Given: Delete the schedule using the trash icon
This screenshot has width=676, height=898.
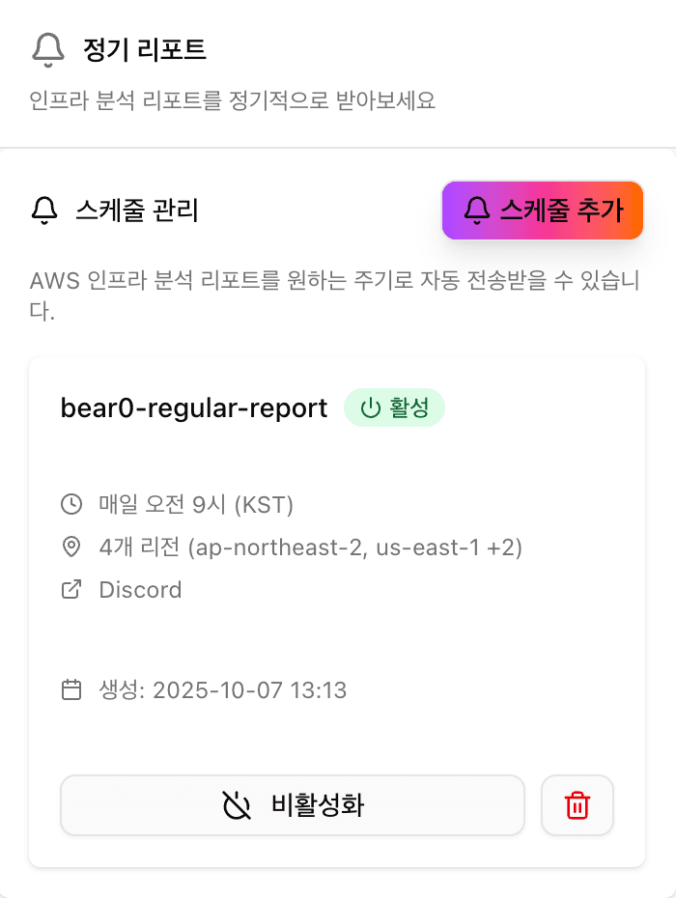Looking at the screenshot, I should click(x=577, y=805).
